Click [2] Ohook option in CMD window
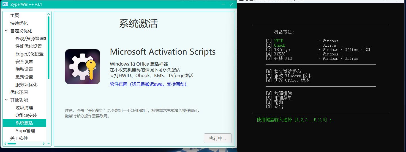The height and width of the screenshot is (152, 406). pos(301,45)
